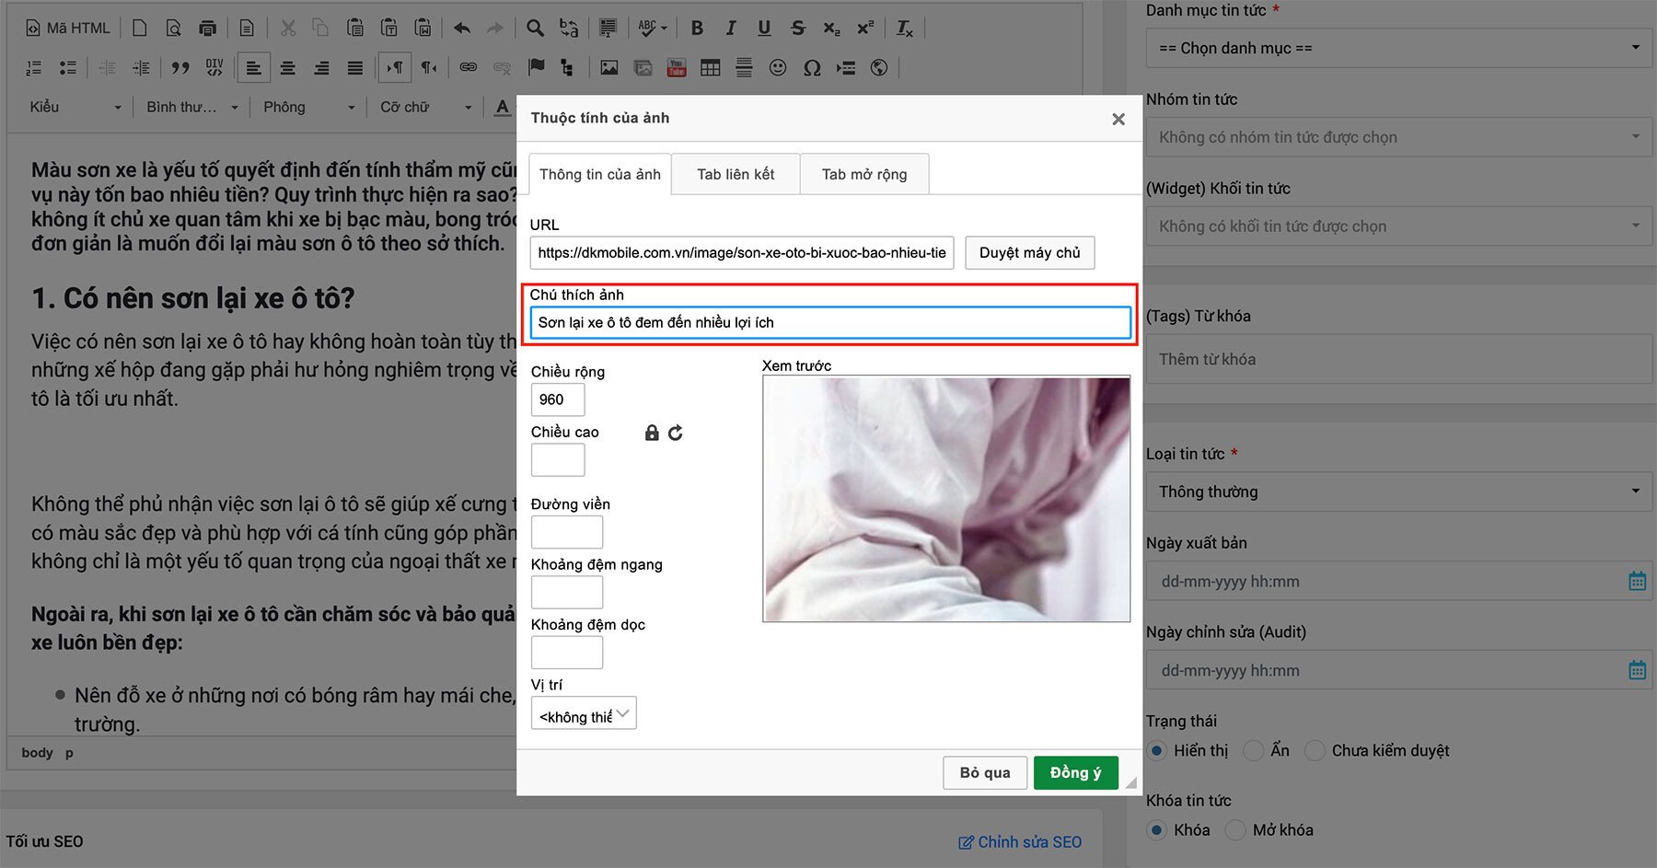1657x868 pixels.
Task: Click the reset image size icon
Action: [x=676, y=433]
